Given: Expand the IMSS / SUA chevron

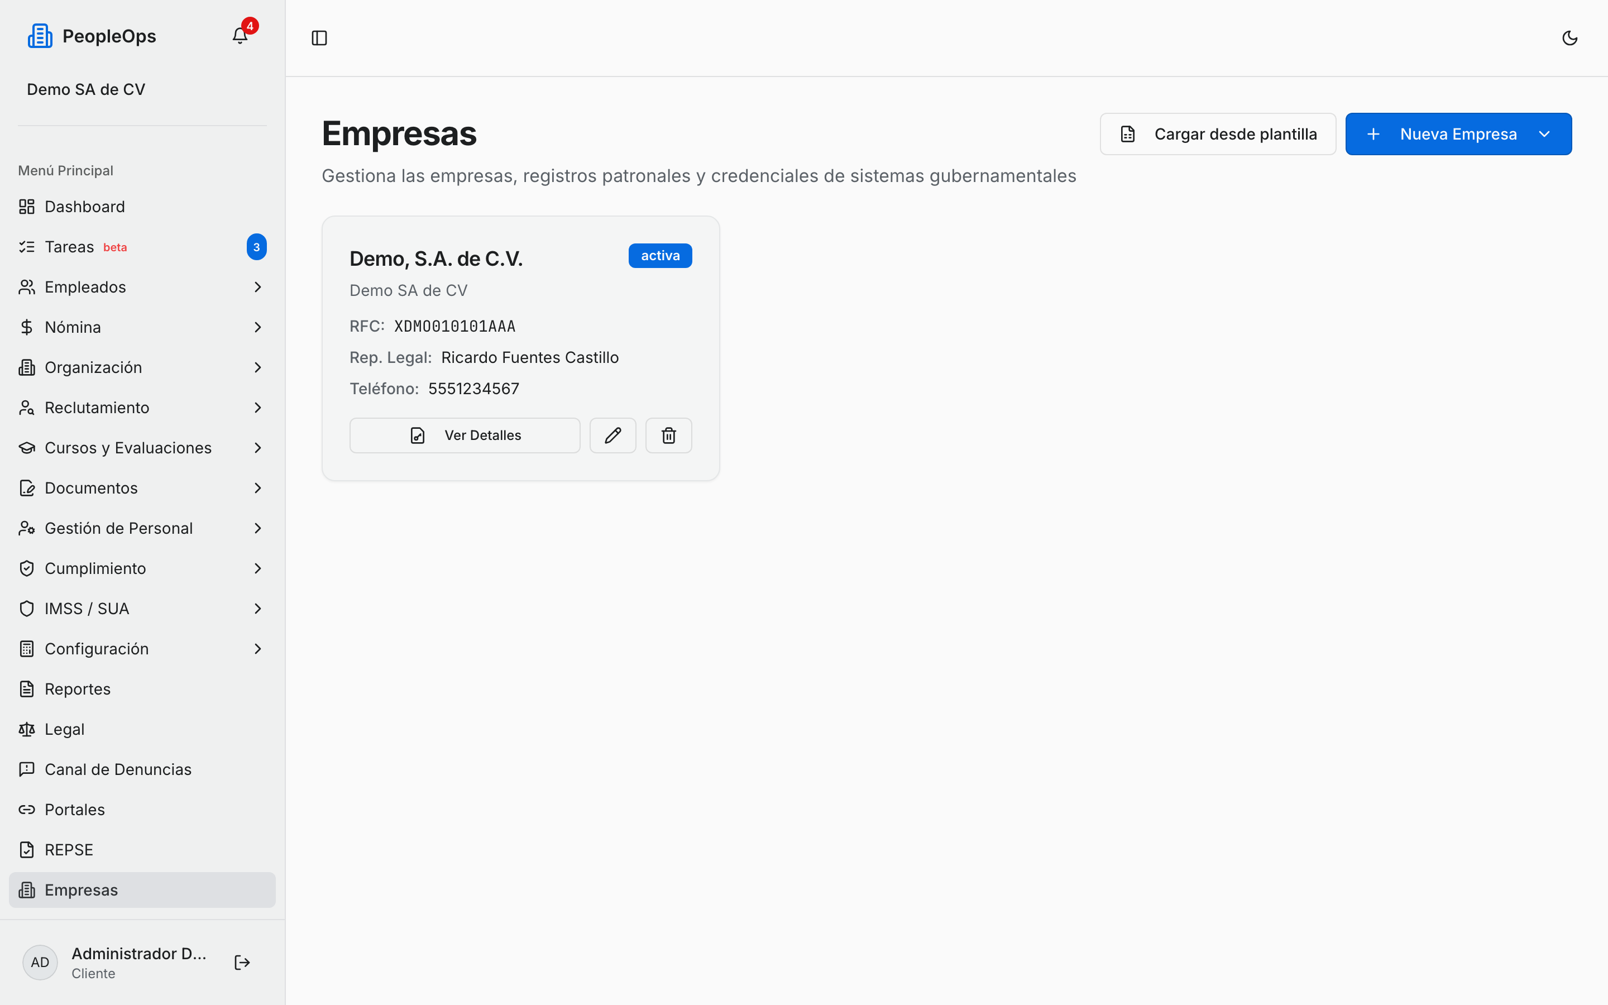Looking at the screenshot, I should click(258, 609).
